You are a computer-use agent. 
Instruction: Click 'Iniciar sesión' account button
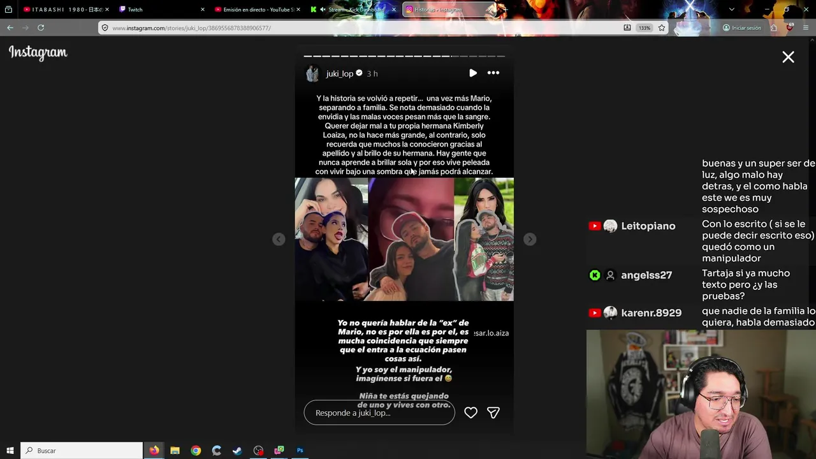pos(742,28)
